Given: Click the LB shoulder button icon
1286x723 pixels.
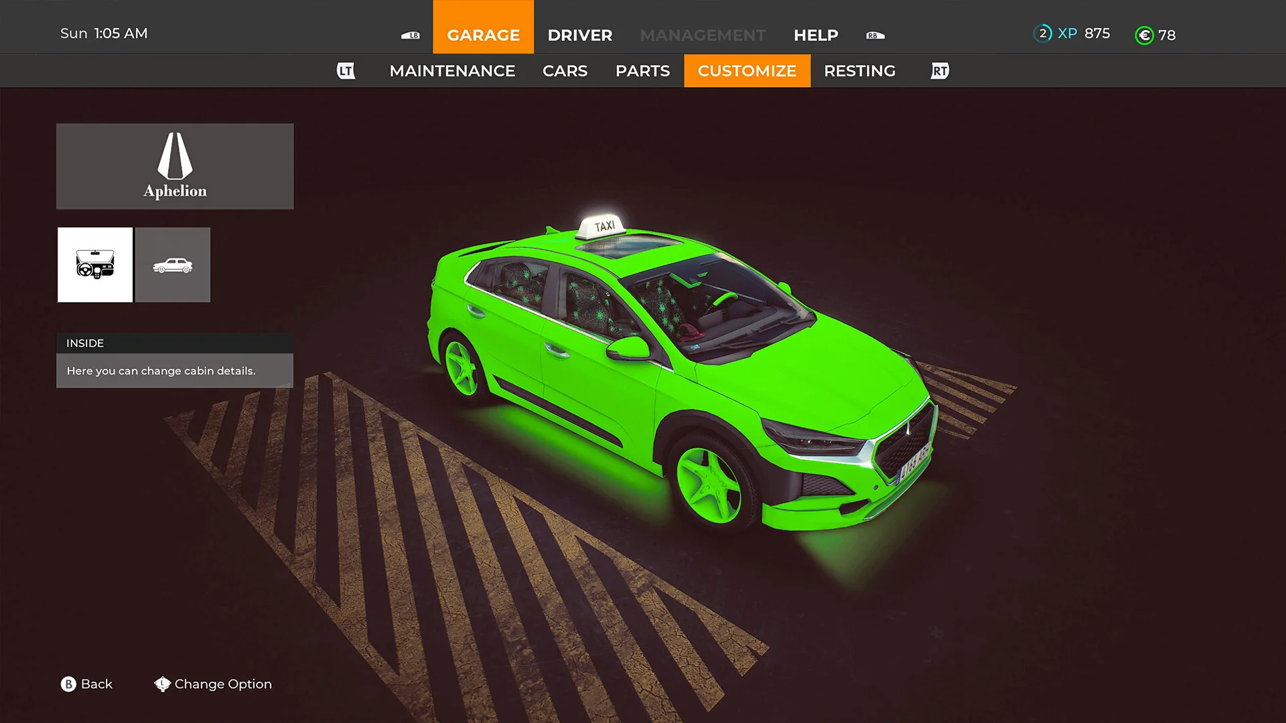Looking at the screenshot, I should (x=411, y=35).
